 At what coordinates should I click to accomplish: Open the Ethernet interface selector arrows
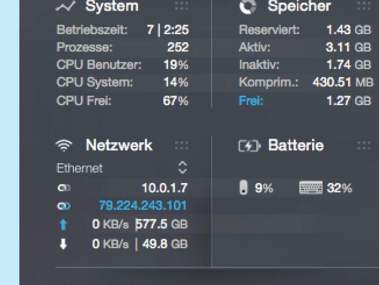[x=182, y=168]
